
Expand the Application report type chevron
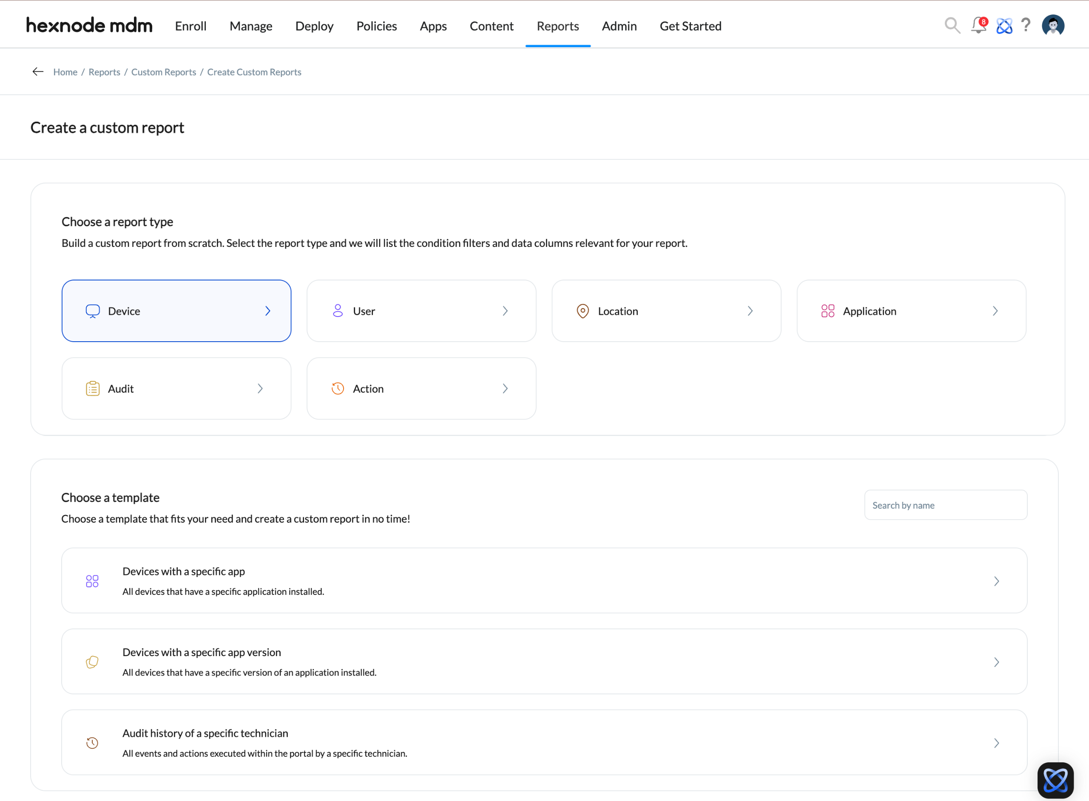995,311
